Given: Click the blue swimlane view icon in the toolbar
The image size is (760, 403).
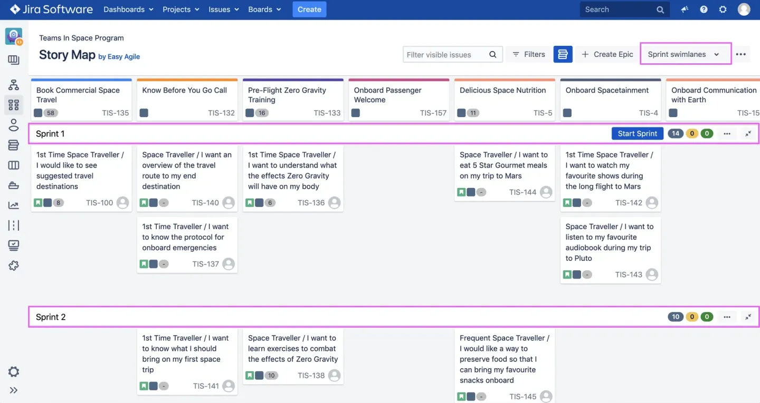Looking at the screenshot, I should [563, 54].
